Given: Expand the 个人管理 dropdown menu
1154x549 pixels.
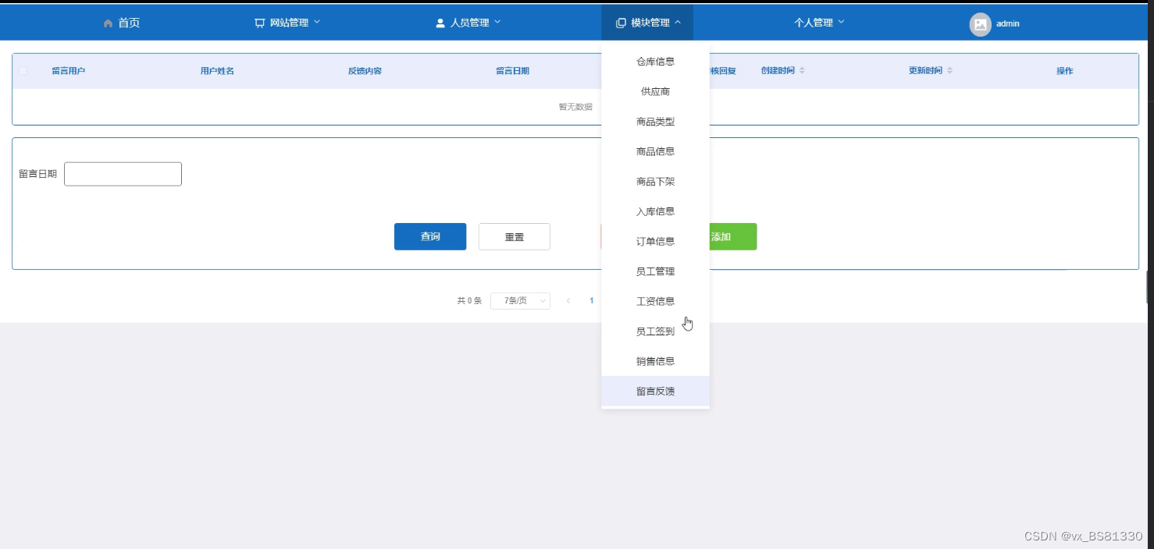Looking at the screenshot, I should point(841,23).
